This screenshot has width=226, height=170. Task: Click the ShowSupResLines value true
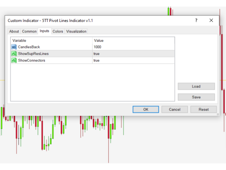(x=96, y=54)
